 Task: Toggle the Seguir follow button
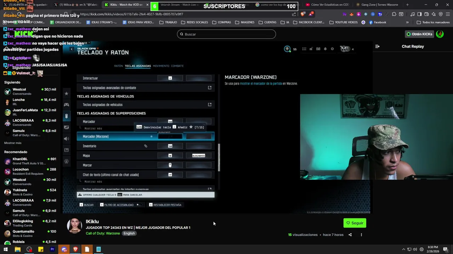point(355,223)
